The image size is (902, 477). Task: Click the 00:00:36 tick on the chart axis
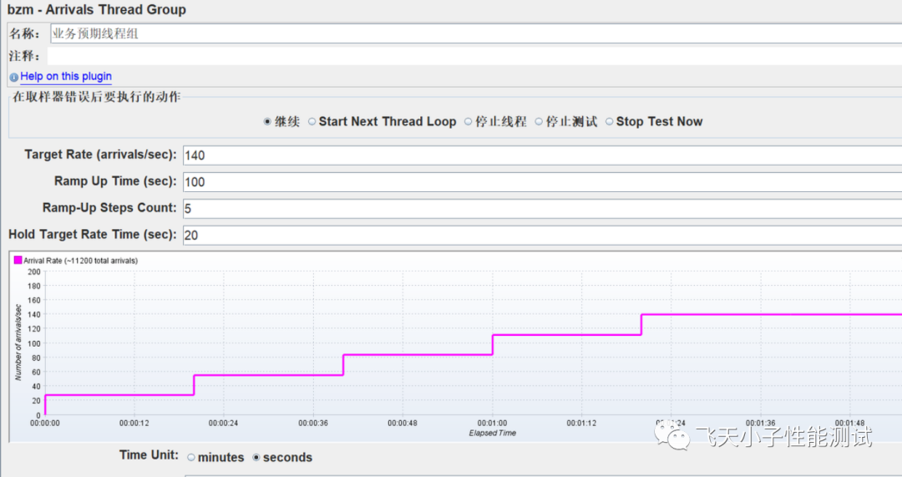pos(313,423)
